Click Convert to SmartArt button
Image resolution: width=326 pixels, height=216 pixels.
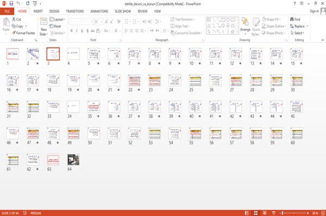pyautogui.click(x=186, y=33)
